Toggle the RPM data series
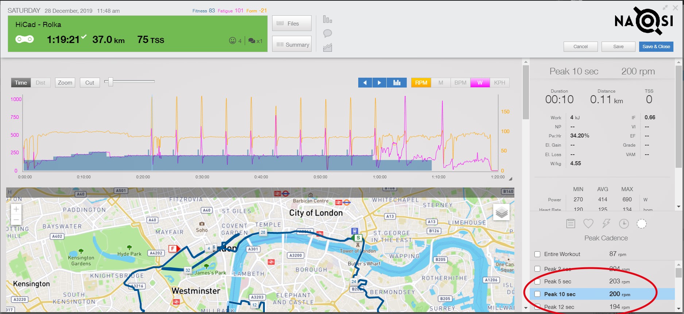Screen dimensions: 684x314 421,83
